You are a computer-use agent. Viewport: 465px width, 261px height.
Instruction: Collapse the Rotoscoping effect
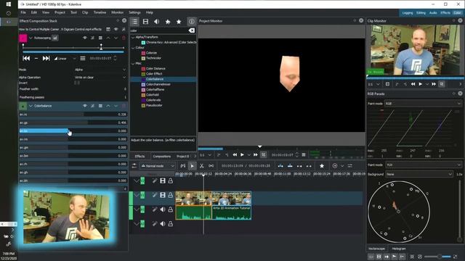pos(31,38)
